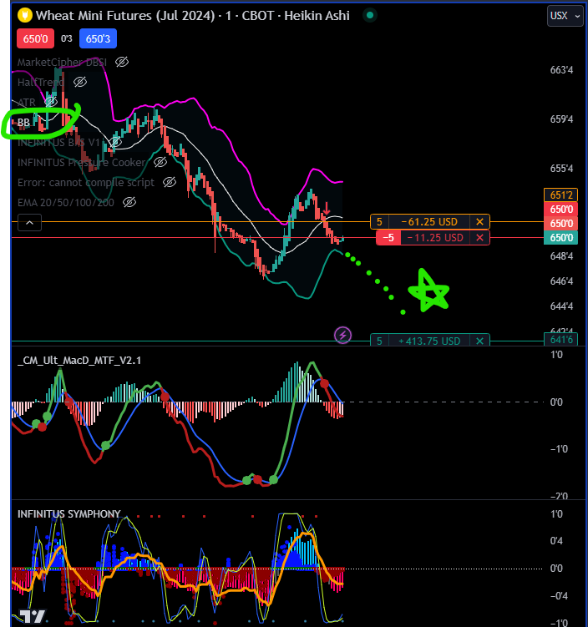Click the blue 650'3 buy price button
This screenshot has width=588, height=627.
(x=98, y=38)
